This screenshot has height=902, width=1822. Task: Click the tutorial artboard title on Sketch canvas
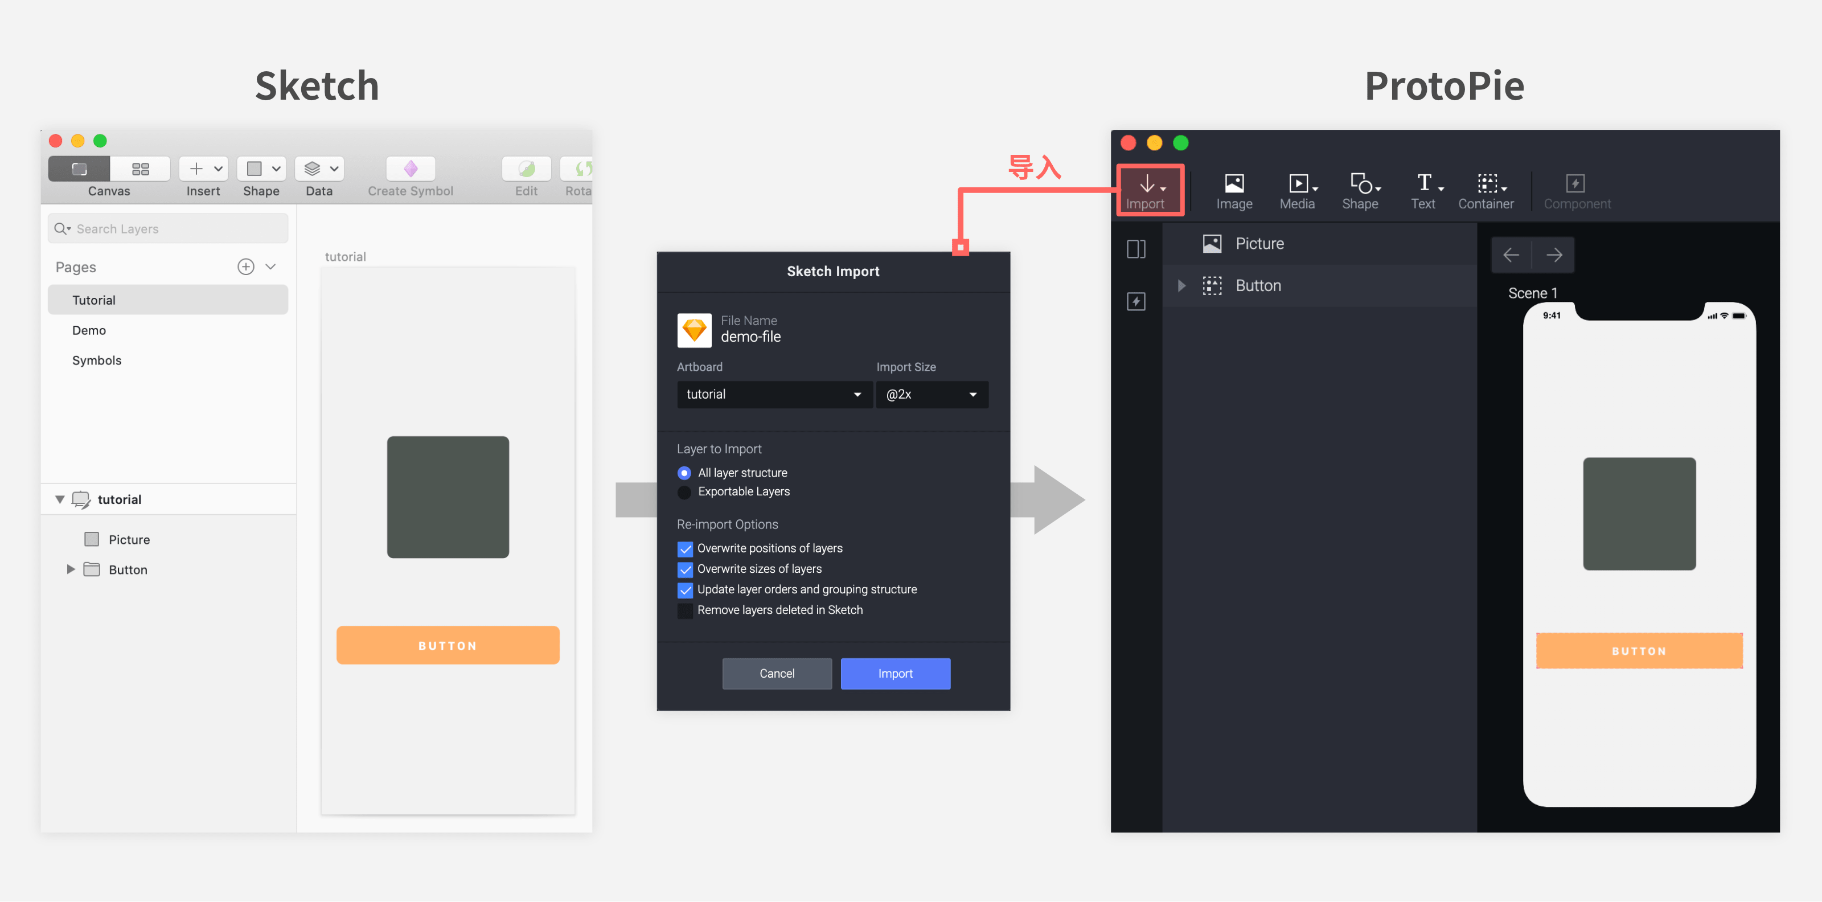click(345, 257)
